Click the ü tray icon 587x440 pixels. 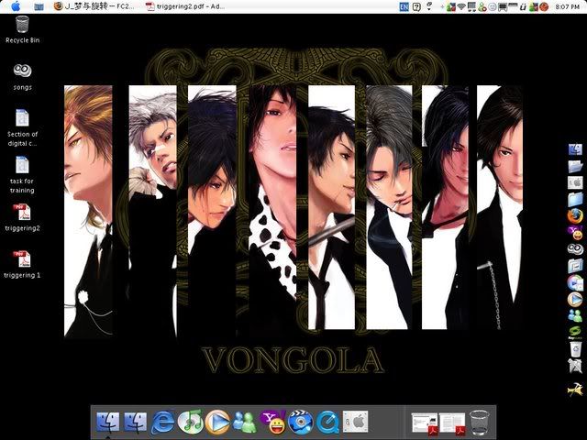tap(523, 6)
